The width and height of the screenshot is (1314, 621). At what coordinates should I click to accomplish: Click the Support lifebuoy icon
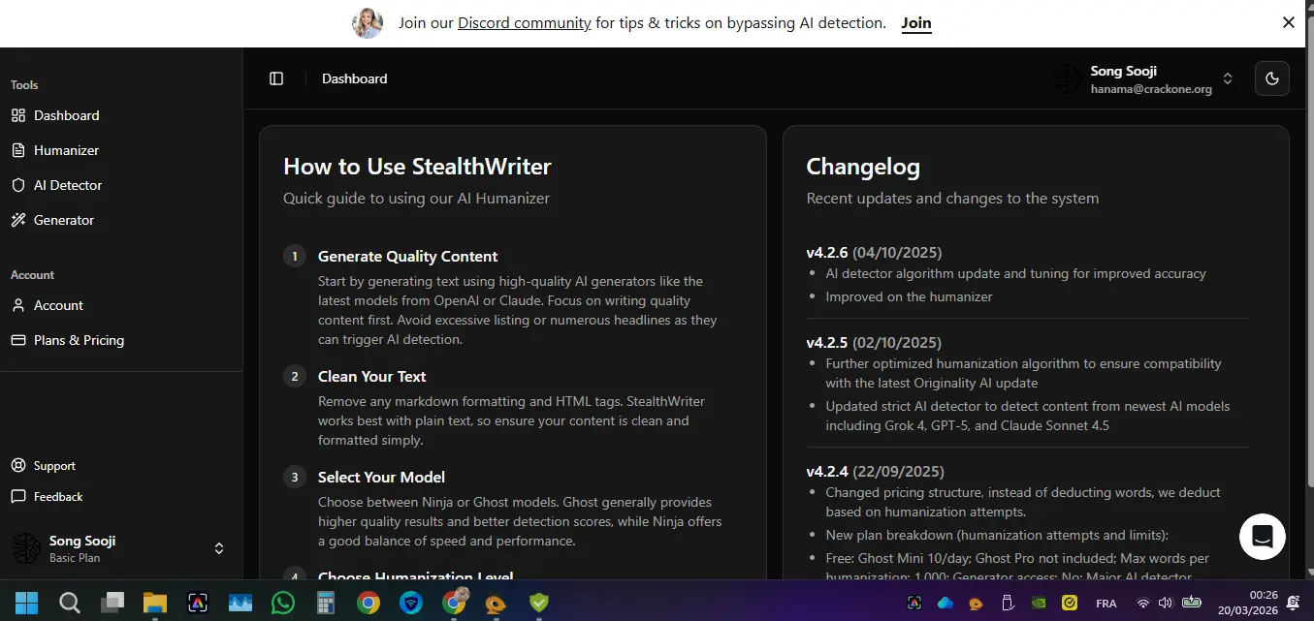[x=17, y=466]
